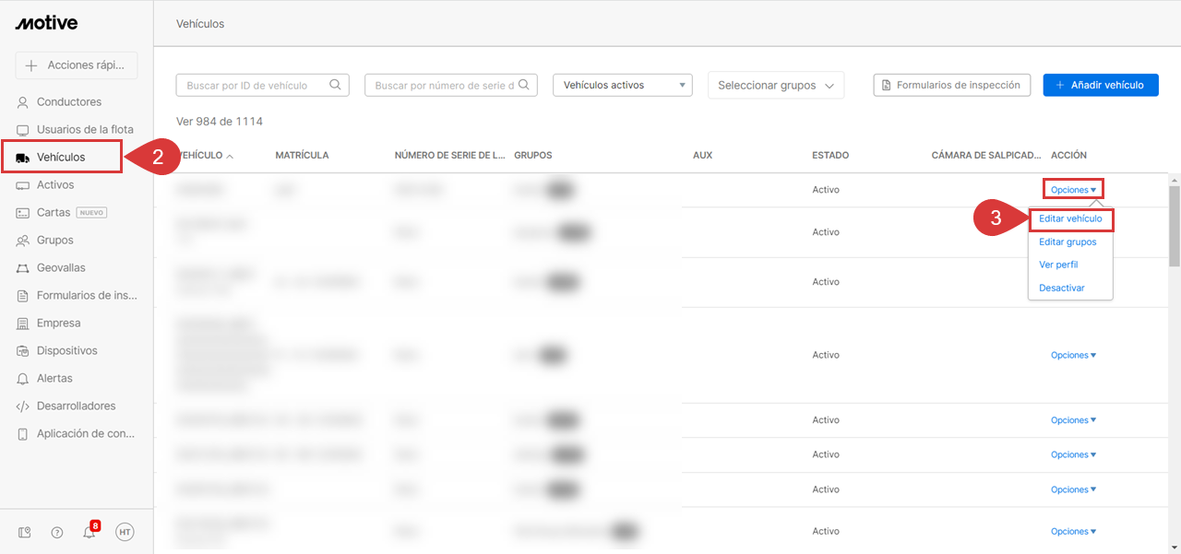Click search magnifier in serial number field
The height and width of the screenshot is (554, 1181).
pyautogui.click(x=524, y=85)
